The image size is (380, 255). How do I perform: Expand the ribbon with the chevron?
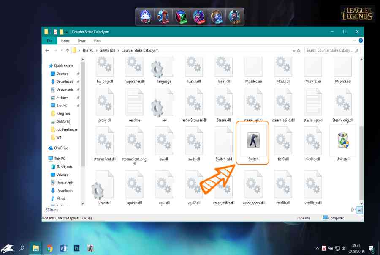(x=355, y=41)
